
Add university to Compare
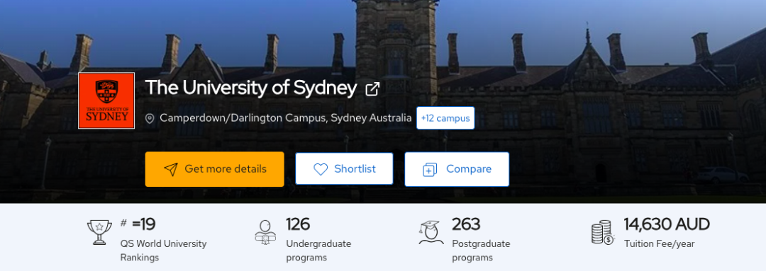click(x=457, y=169)
